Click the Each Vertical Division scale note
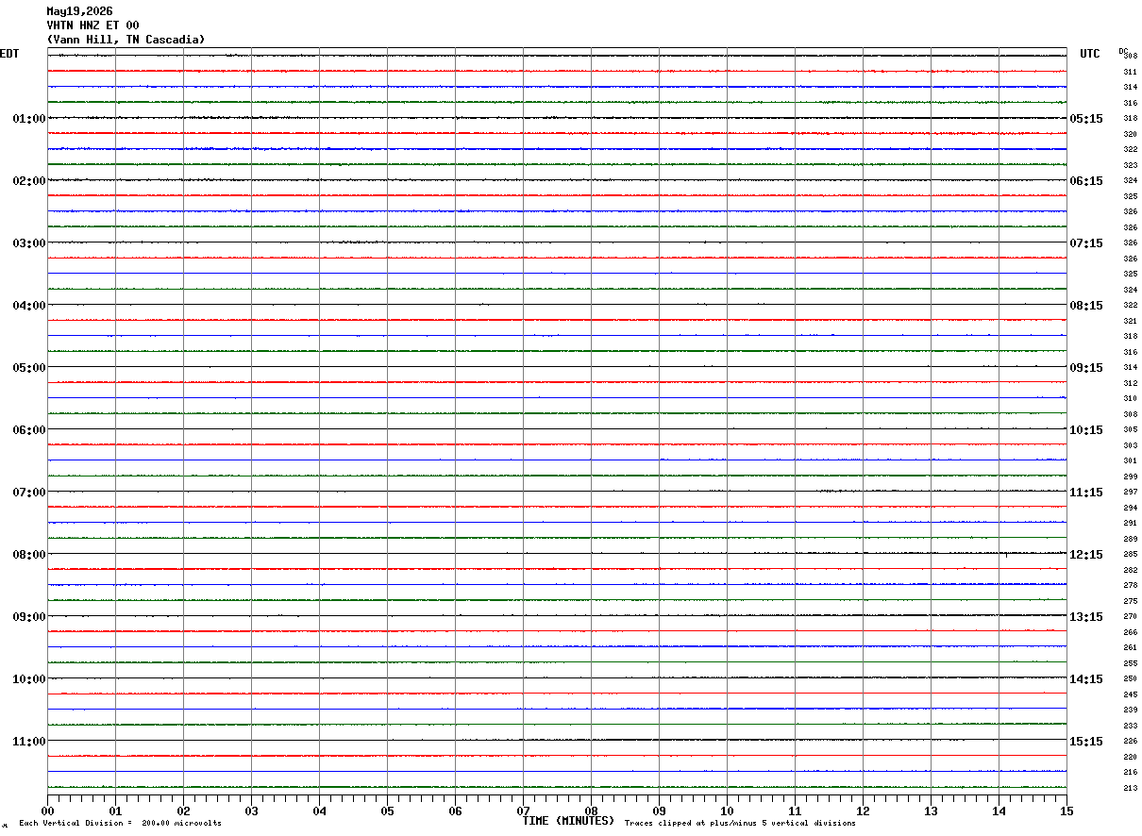 120,824
